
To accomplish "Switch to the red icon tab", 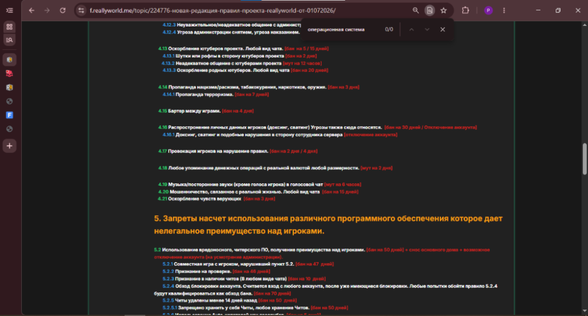I will [9, 73].
